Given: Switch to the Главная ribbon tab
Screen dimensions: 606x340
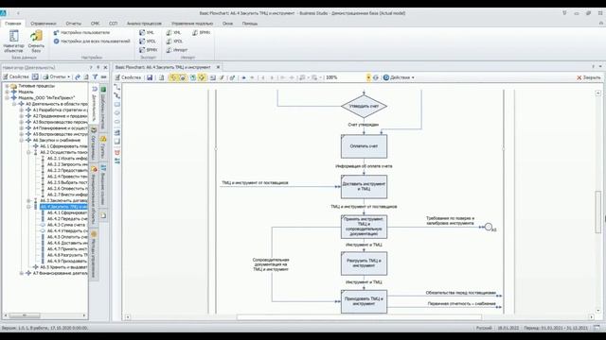Looking at the screenshot, I should click(x=12, y=24).
